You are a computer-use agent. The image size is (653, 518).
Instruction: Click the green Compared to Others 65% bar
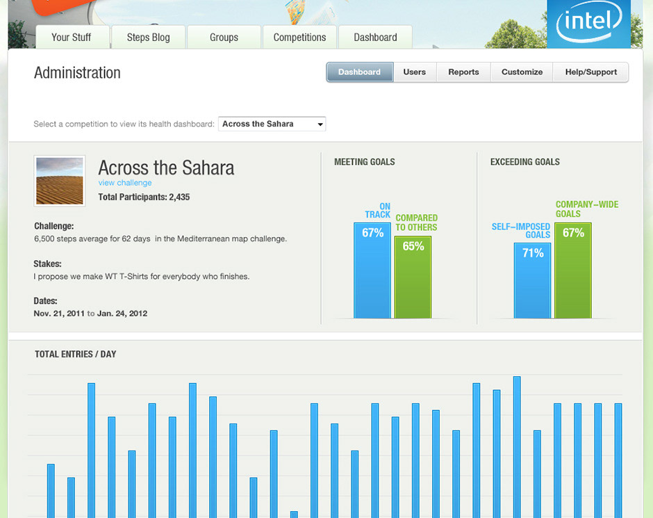413,278
